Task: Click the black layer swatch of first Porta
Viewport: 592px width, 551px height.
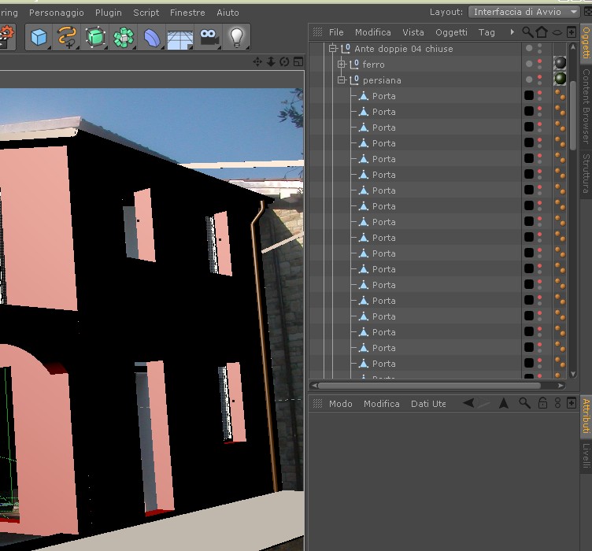Action: coord(529,96)
